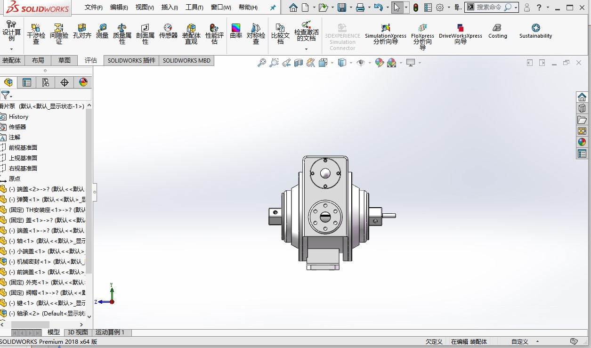The image size is (591, 348).
Task: Open dropdown arrow next to Save icon
Action: click(x=351, y=8)
